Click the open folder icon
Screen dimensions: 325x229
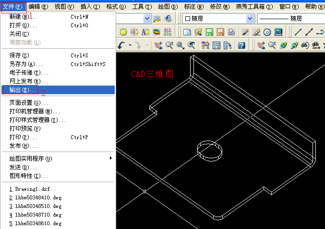(x=198, y=32)
